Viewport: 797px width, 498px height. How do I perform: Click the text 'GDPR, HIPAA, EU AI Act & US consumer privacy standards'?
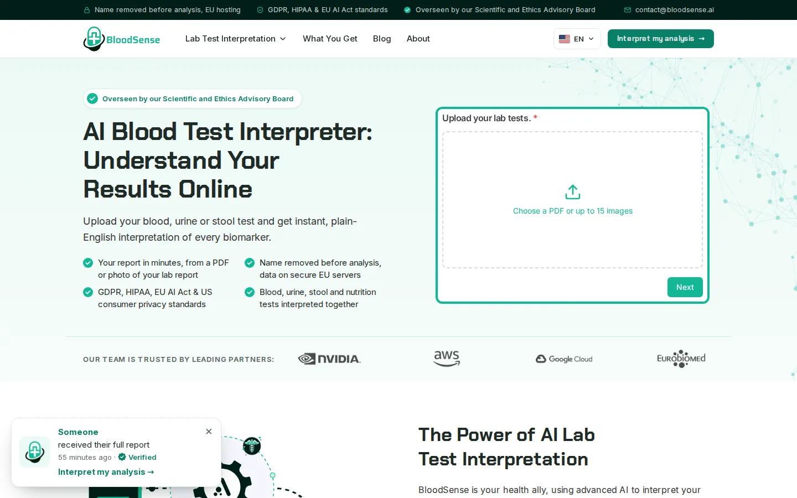(x=155, y=298)
